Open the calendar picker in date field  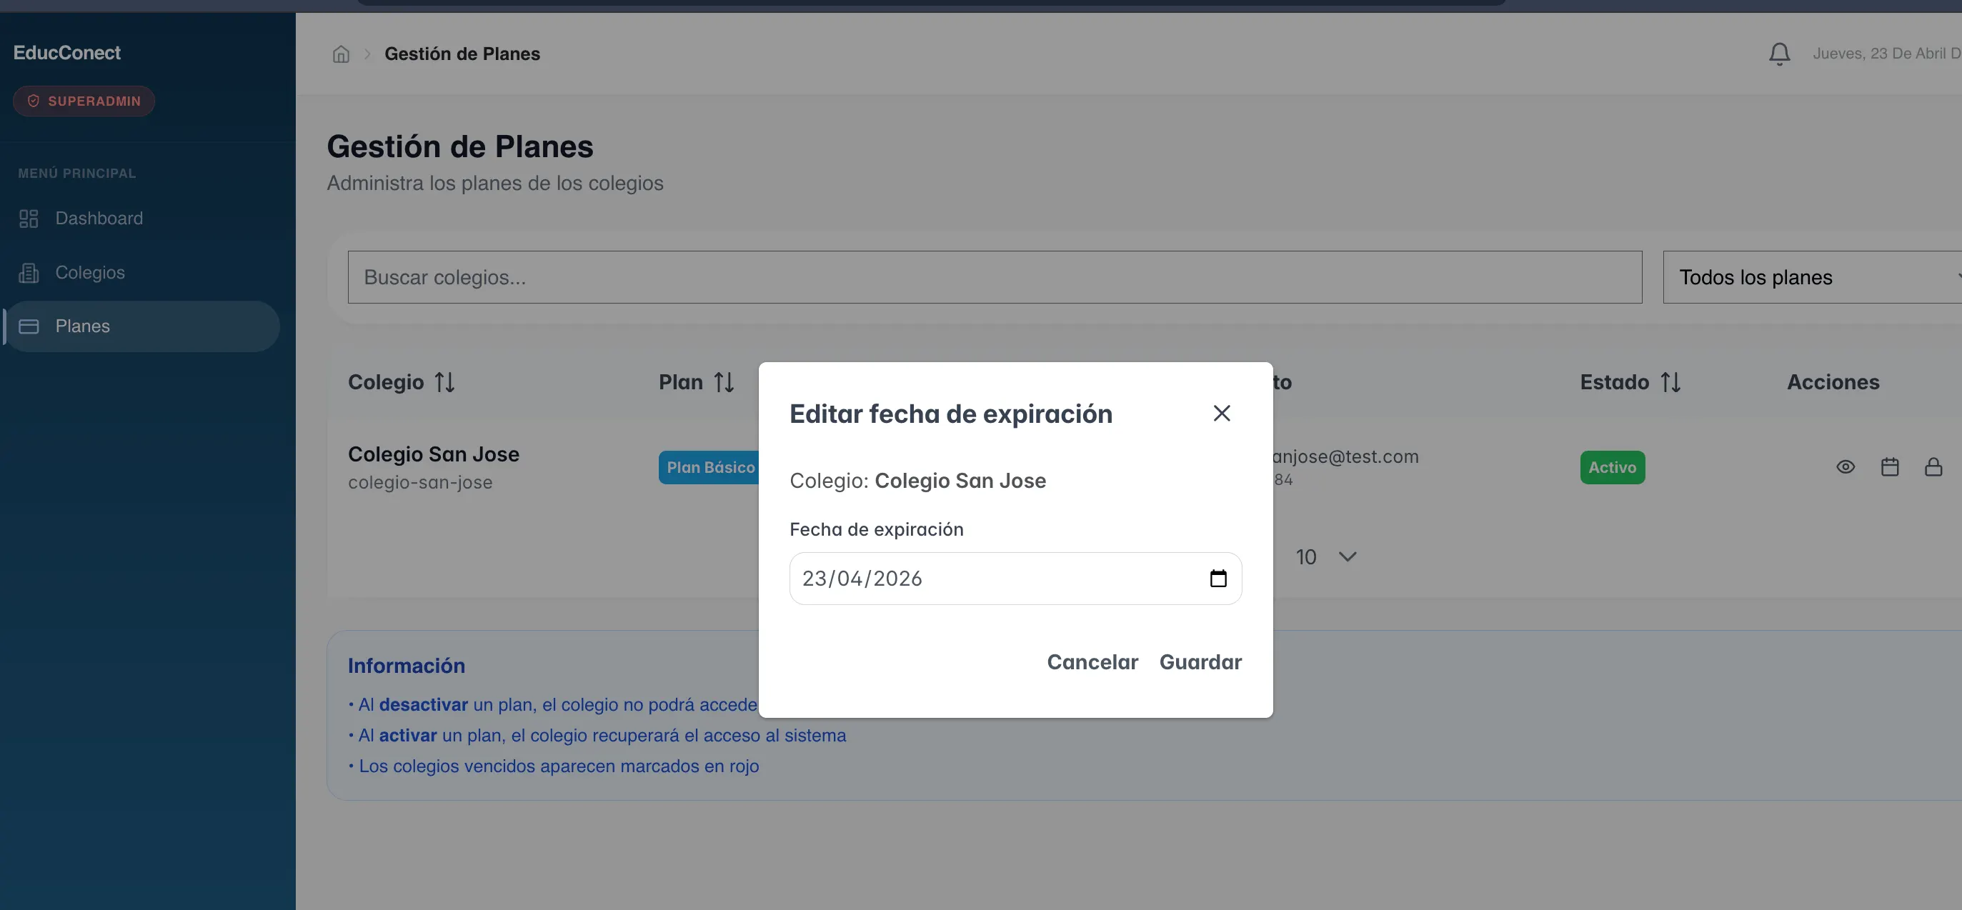click(1218, 579)
